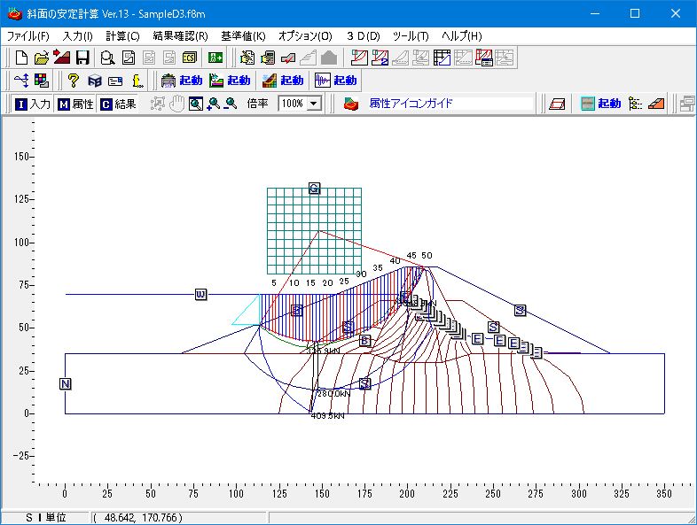Screen dimensions: 697x525
Task: Zoom out with the minus magnifier icon
Action: coord(231,104)
